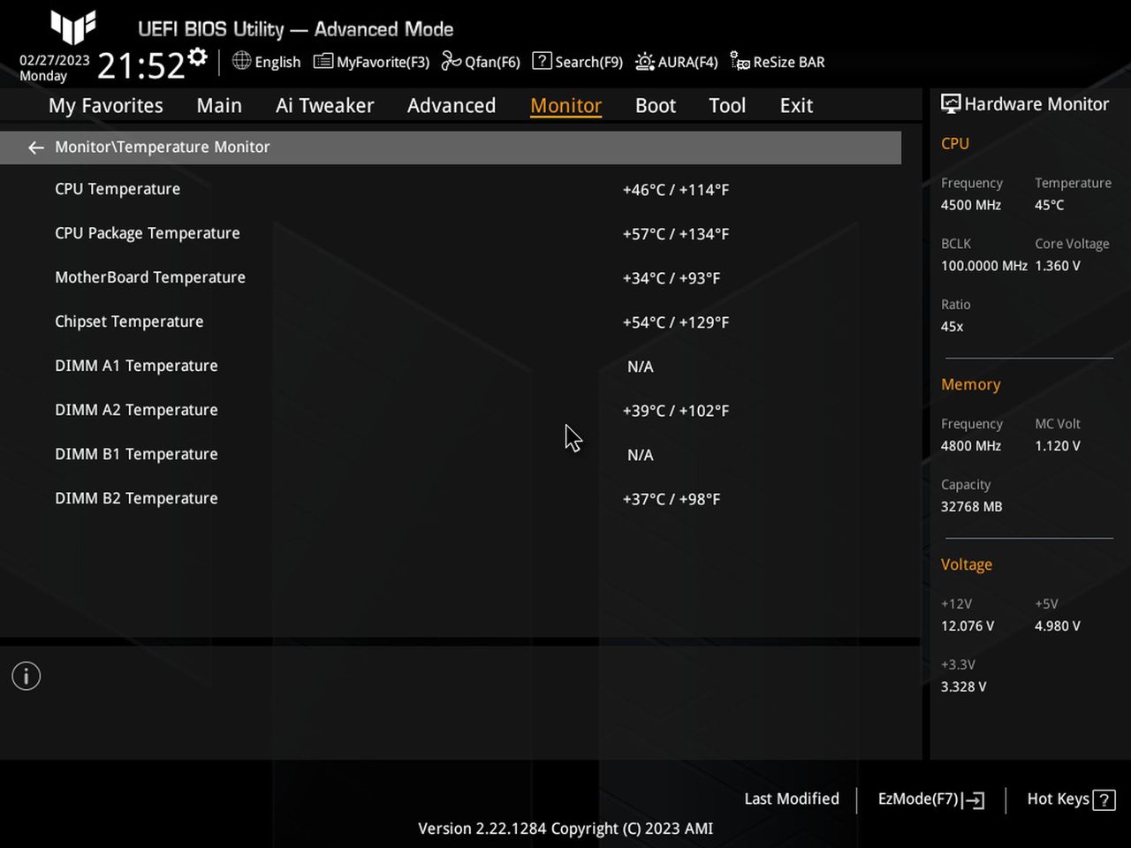Switch to Main tab
This screenshot has width=1131, height=848.
[x=219, y=106]
